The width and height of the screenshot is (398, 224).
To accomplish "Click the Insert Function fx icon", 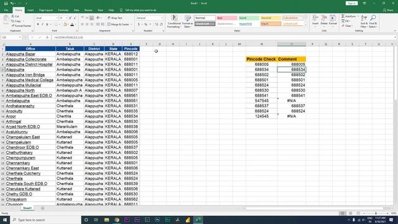I will pyautogui.click(x=47, y=37).
